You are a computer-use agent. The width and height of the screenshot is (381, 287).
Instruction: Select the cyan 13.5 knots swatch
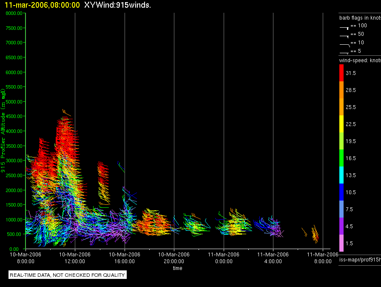pyautogui.click(x=341, y=175)
